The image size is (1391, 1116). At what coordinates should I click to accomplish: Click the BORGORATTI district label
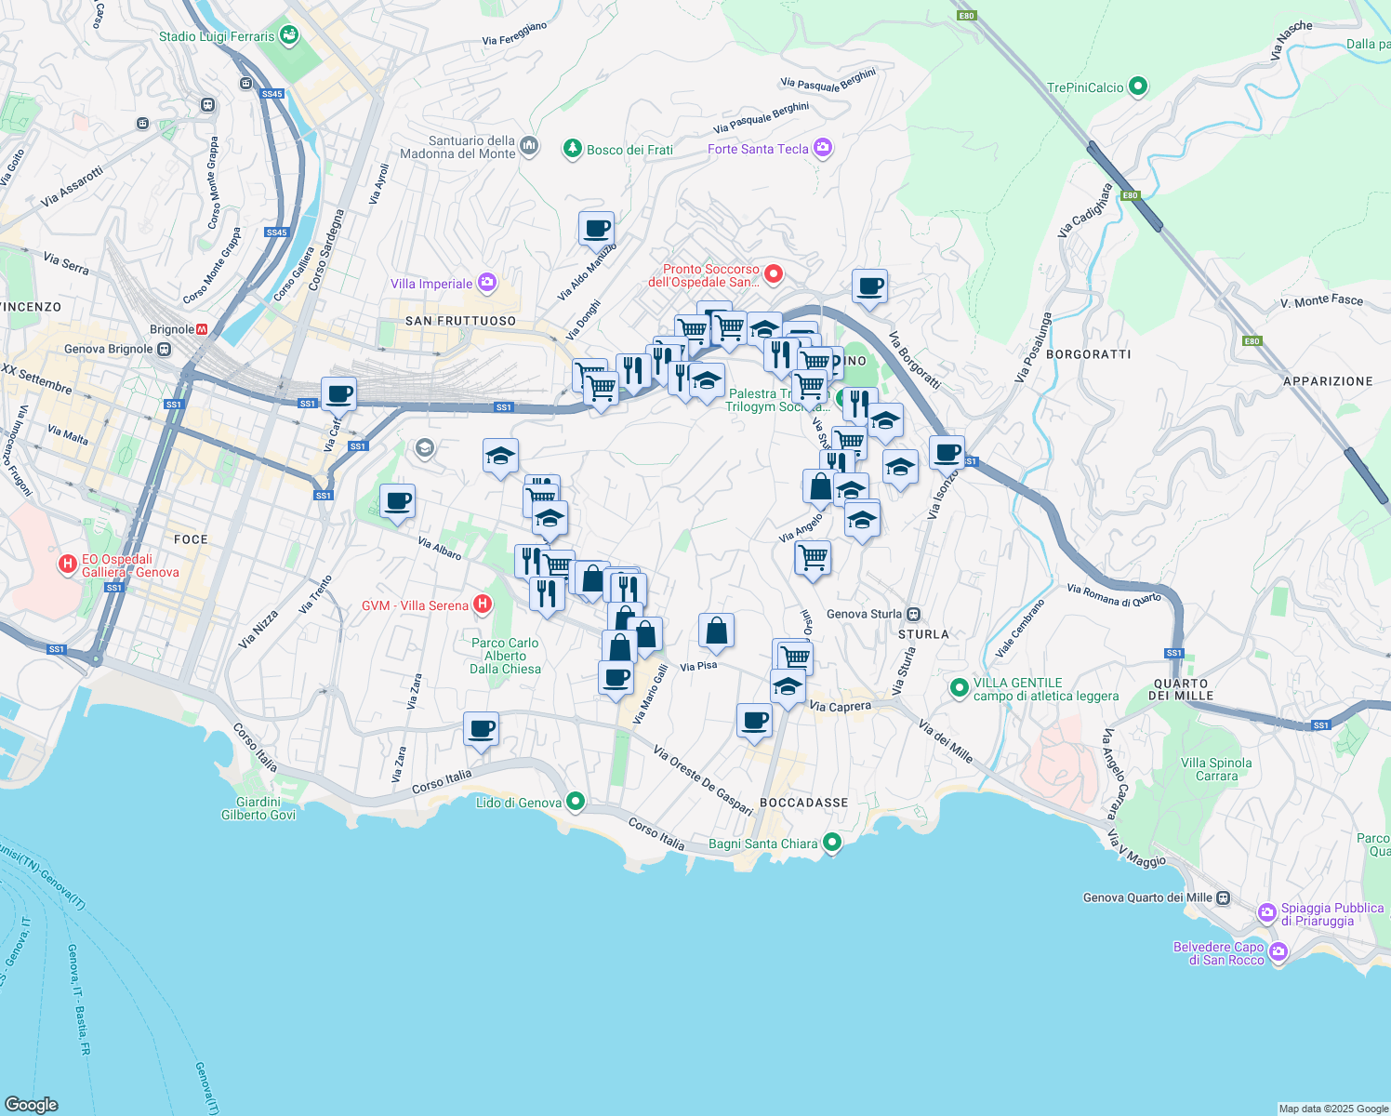[x=1089, y=354]
